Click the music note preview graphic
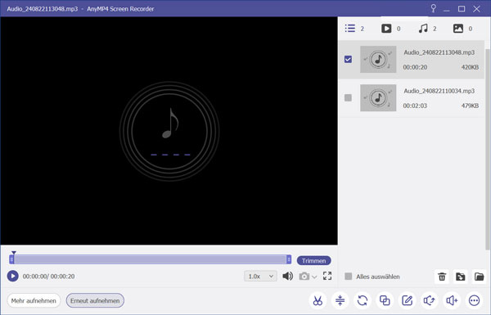The width and height of the screenshot is (491, 315). click(x=169, y=131)
